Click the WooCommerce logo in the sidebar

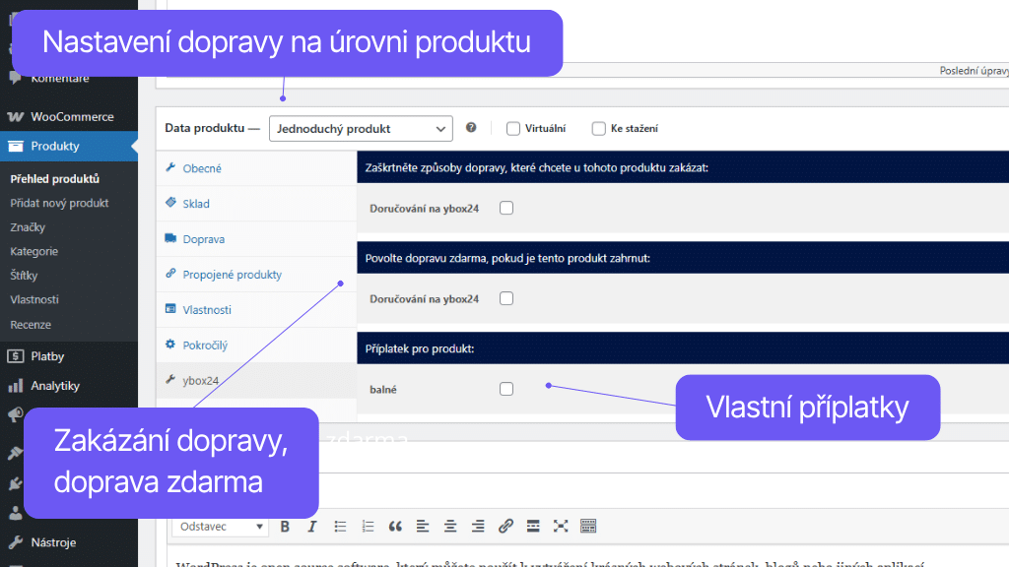click(15, 116)
